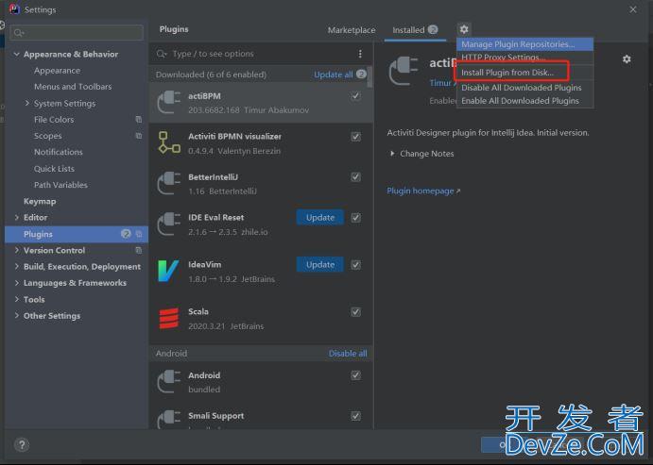
Task: Click the plugins gear icon next to Installed tab
Action: [x=464, y=29]
